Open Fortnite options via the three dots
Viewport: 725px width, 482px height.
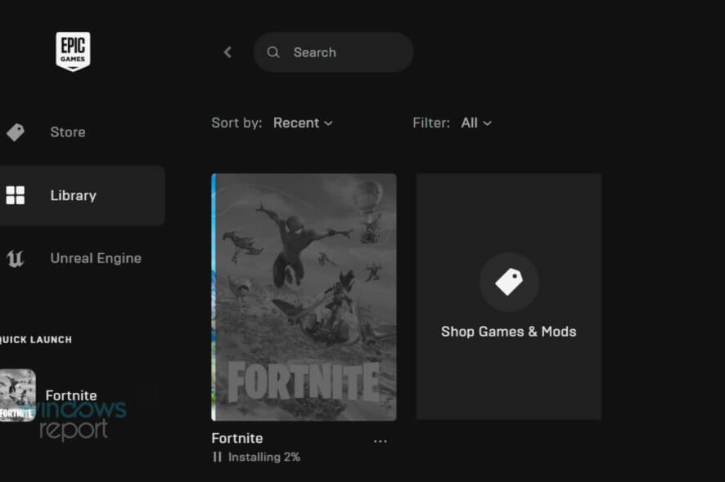pos(381,440)
